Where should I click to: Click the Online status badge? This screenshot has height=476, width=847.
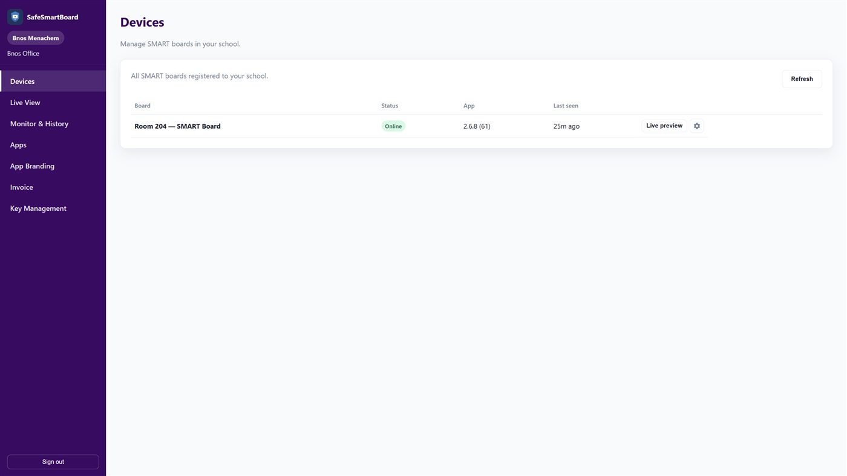coord(393,126)
